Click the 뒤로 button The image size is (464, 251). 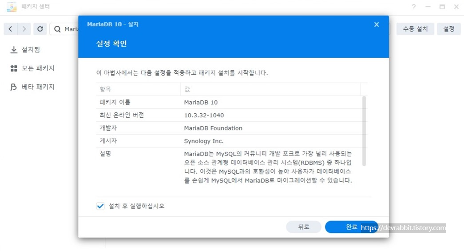coord(304,227)
